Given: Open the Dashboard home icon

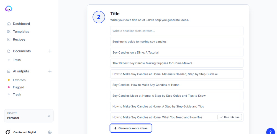Looking at the screenshot, I should point(9,24).
